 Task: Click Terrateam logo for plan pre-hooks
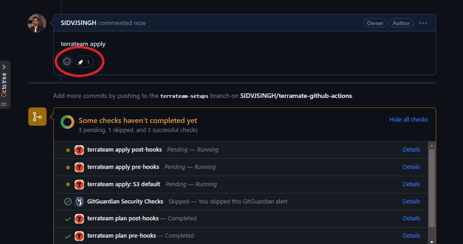coord(79,236)
